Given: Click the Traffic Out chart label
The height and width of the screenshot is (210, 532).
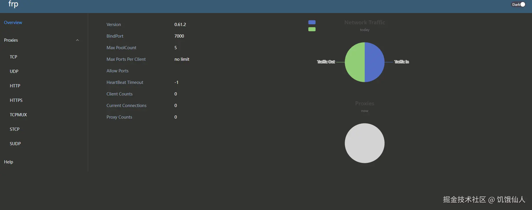Looking at the screenshot, I should [326, 62].
